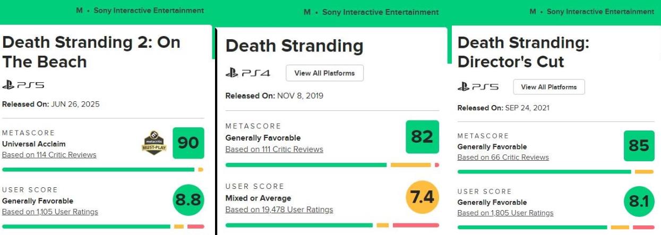The width and height of the screenshot is (661, 235).
Task: Click the Death Stranding 2: On The Beach title
Action: pos(91,52)
